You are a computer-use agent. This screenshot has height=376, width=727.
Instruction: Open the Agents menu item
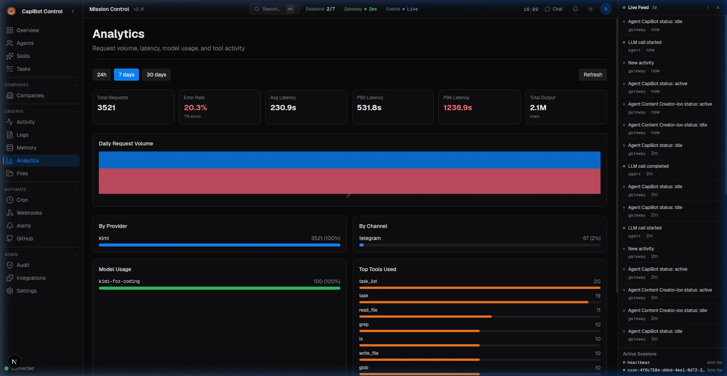point(25,43)
